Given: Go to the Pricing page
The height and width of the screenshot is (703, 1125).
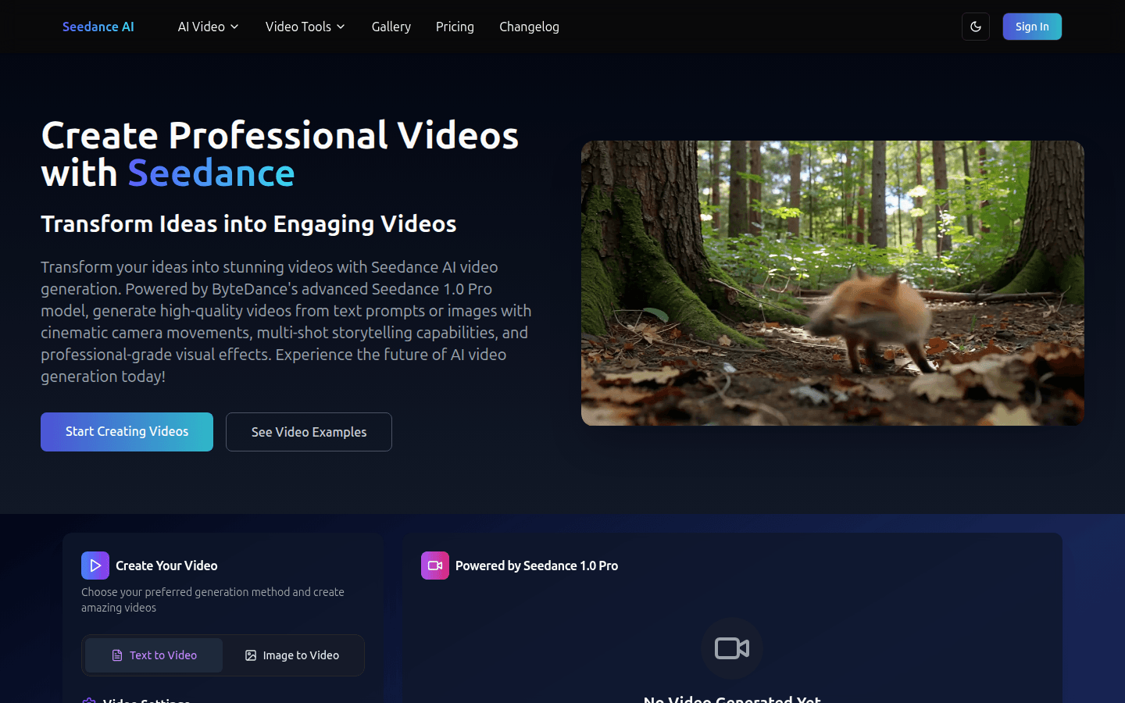Looking at the screenshot, I should [455, 27].
